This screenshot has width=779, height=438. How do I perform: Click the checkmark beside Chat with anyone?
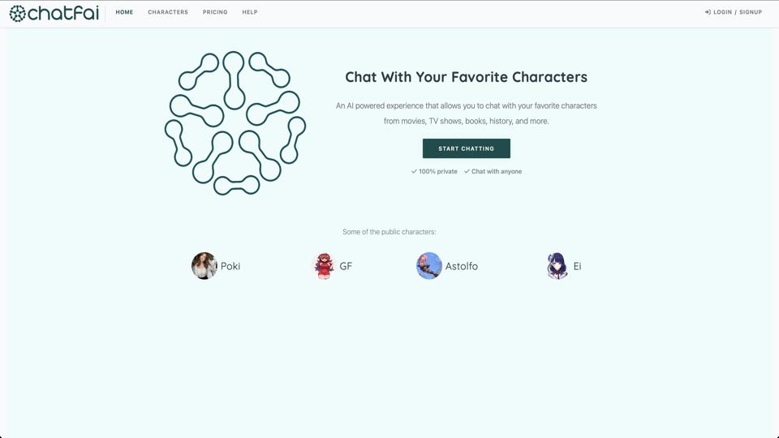coord(467,172)
